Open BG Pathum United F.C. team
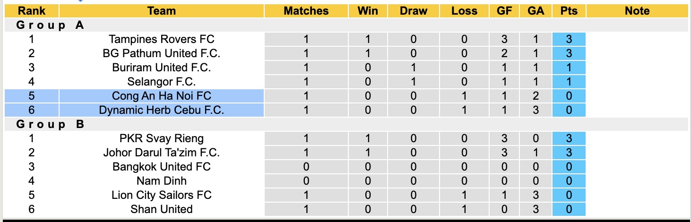This screenshot has height=222, width=691. point(161,53)
